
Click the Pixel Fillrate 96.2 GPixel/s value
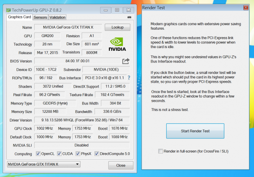[x=50, y=95]
